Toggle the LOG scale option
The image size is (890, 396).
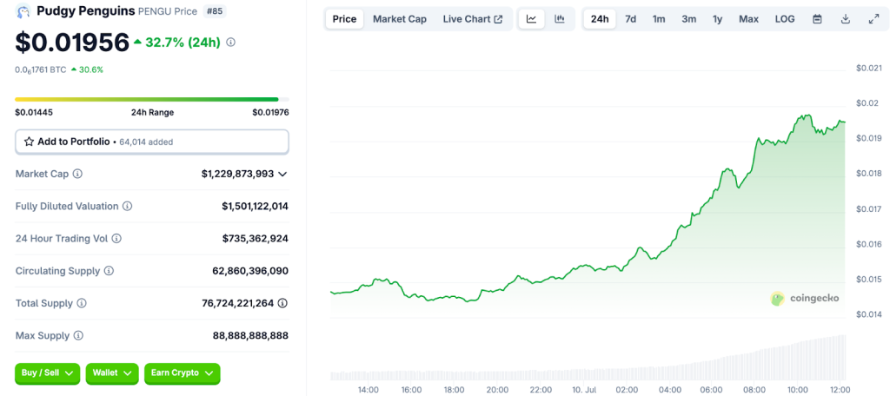pos(784,19)
